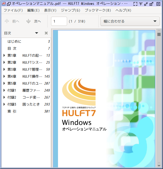Expand the 第4章 tree entry

pos(4,76)
